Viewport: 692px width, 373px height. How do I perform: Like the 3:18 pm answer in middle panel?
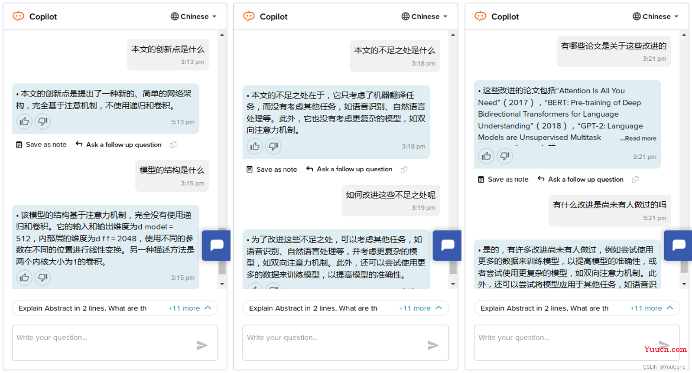tap(255, 146)
